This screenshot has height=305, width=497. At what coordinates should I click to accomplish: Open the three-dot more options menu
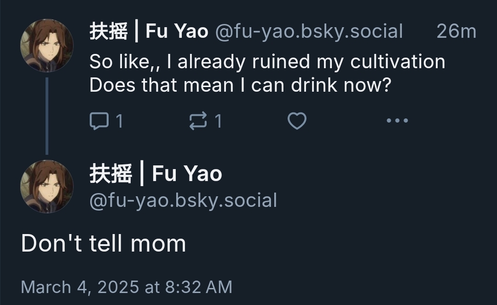tap(397, 121)
